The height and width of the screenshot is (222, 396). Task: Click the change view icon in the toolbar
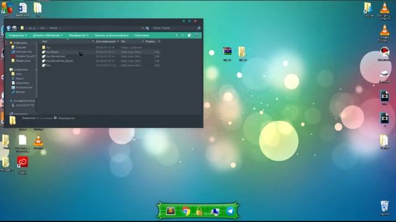tap(177, 35)
